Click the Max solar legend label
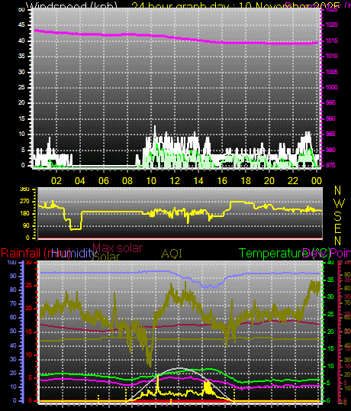 tap(118, 248)
